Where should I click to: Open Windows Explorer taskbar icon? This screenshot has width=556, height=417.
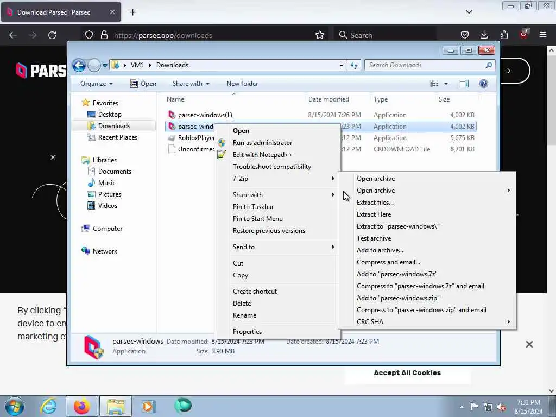coord(116,406)
